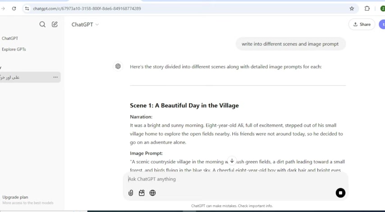Click 'More access to the best models' text
The height and width of the screenshot is (212, 385).
[x=28, y=203]
